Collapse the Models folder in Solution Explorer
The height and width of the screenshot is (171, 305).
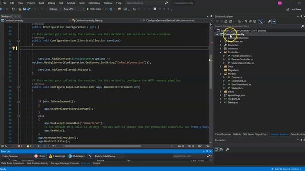[221, 74]
